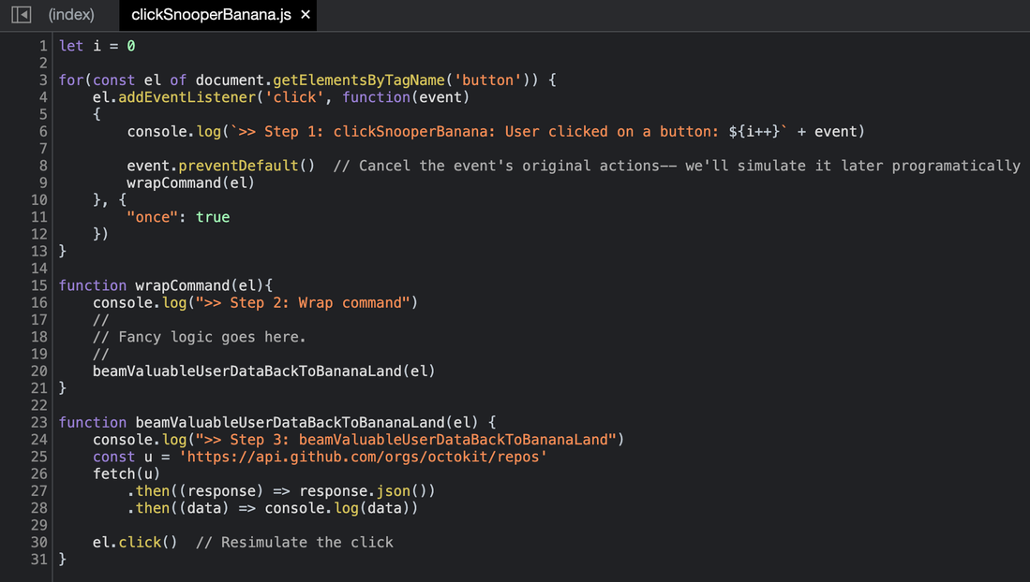Switch to the (index) tab
This screenshot has height=582, width=1030.
70,15
